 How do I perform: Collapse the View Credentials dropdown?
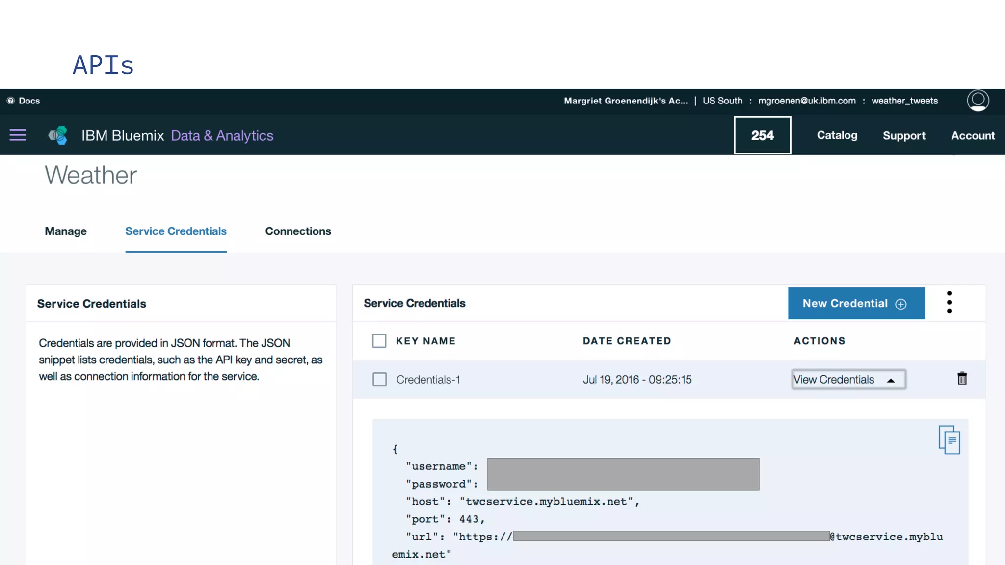[848, 380]
